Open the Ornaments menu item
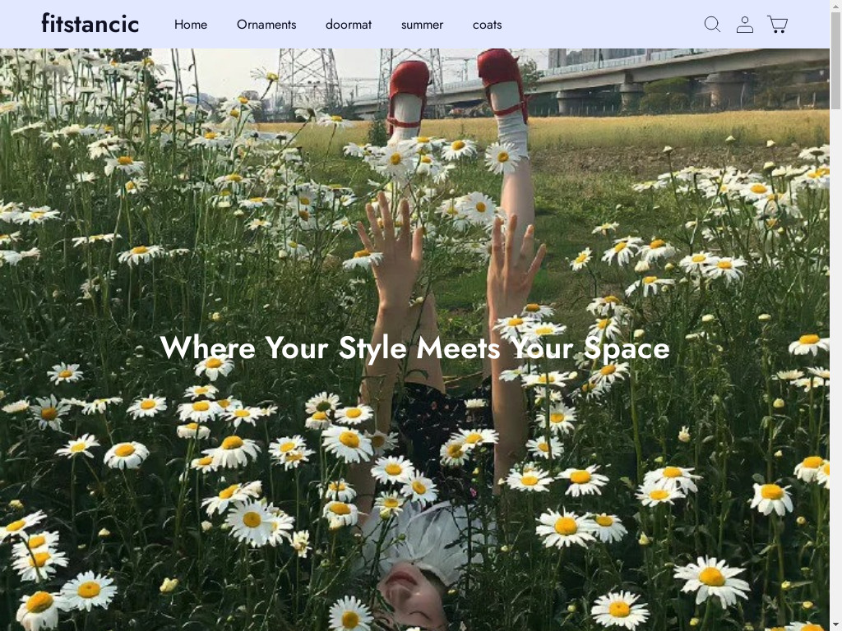The height and width of the screenshot is (631, 842). click(266, 25)
